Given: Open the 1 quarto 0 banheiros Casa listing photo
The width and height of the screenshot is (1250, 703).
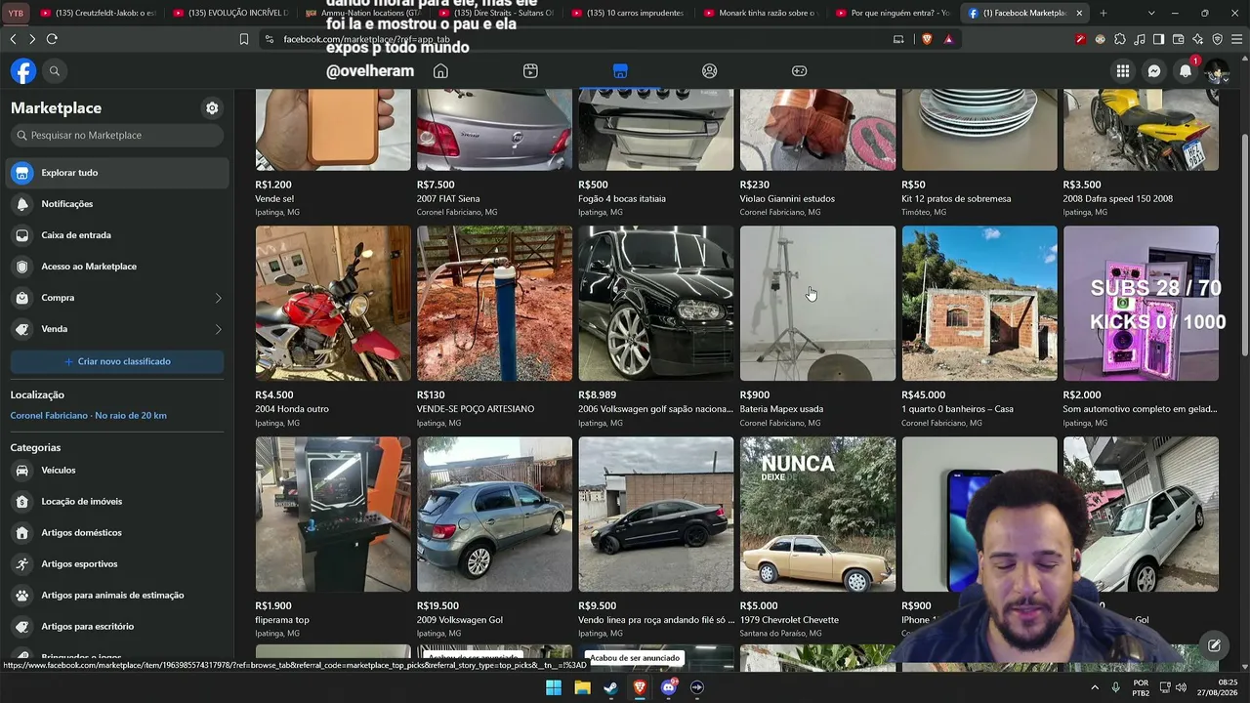Looking at the screenshot, I should (x=979, y=304).
